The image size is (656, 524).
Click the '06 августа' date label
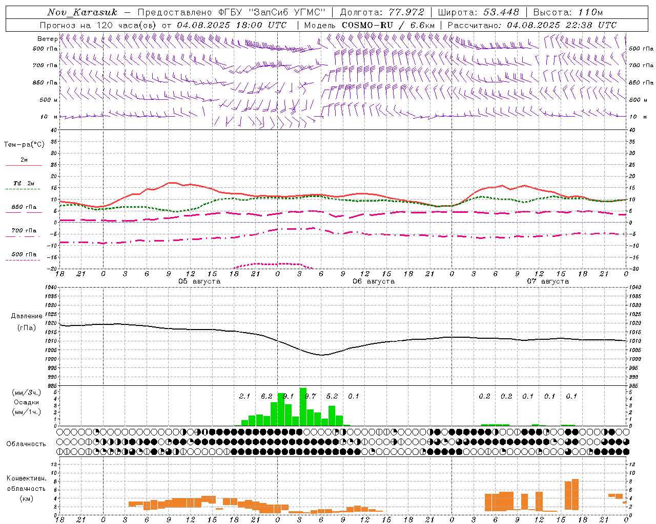click(374, 281)
